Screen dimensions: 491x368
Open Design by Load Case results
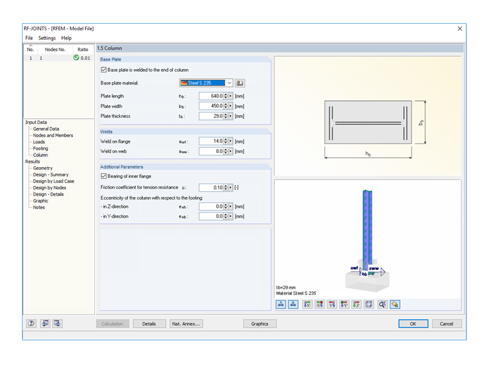tap(54, 181)
